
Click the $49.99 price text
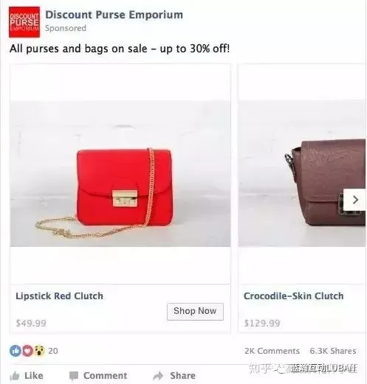pos(31,323)
